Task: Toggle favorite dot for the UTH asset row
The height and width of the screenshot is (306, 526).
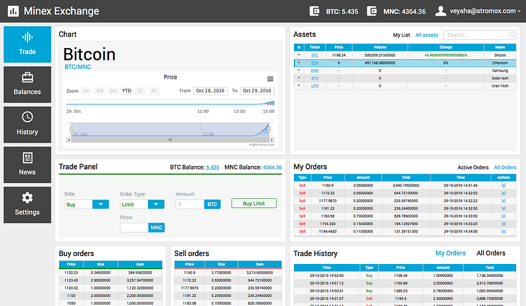Action: pyautogui.click(x=299, y=86)
